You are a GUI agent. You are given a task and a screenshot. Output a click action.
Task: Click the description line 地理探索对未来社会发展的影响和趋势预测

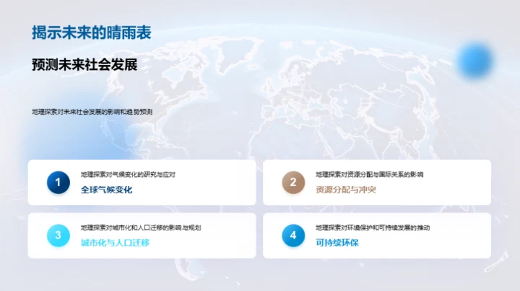[92, 112]
